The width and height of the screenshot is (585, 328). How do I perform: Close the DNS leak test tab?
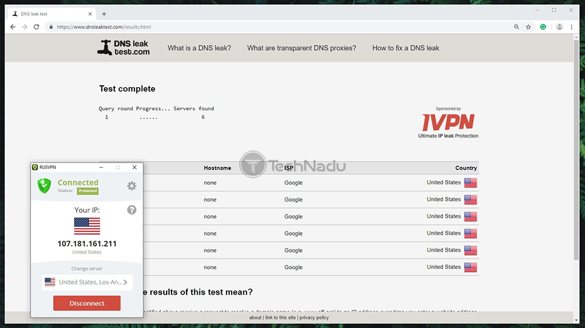[90, 14]
